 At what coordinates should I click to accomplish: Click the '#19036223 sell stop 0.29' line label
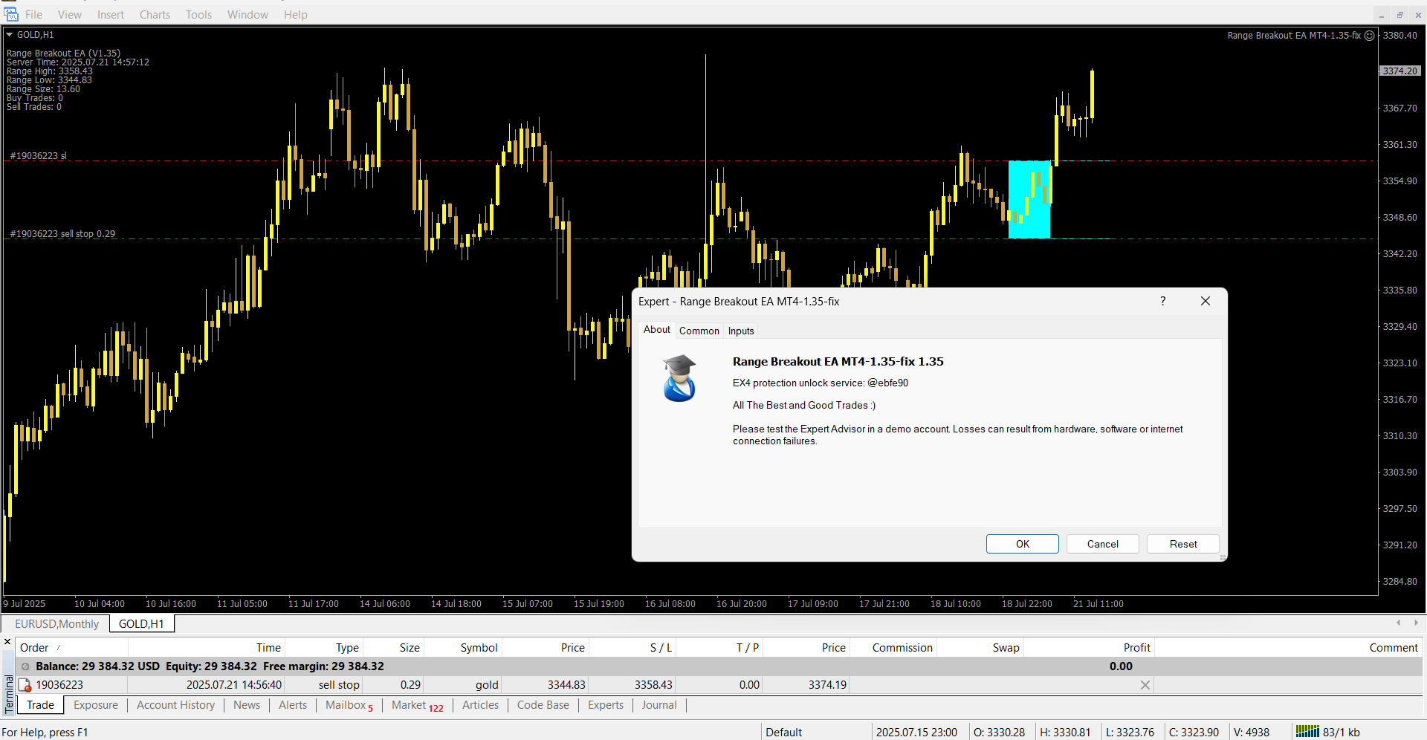point(62,234)
